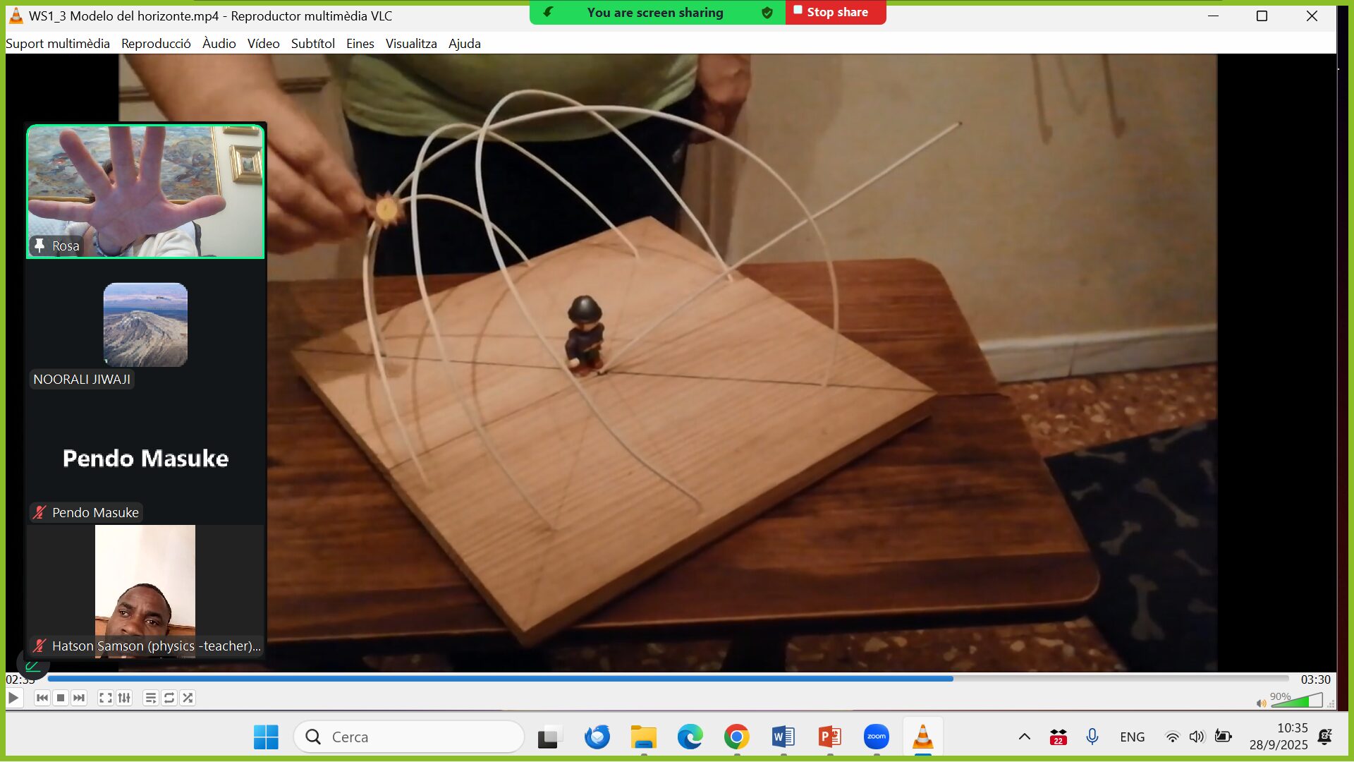
Task: Open the Subtítol menu
Action: 312,44
